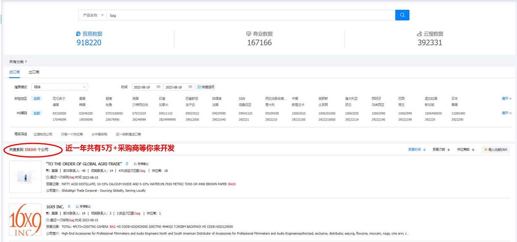Filter by region 厄瓜多尔

click(x=59, y=99)
